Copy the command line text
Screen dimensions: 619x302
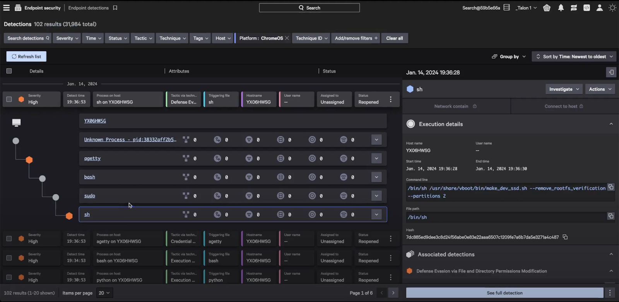(611, 187)
